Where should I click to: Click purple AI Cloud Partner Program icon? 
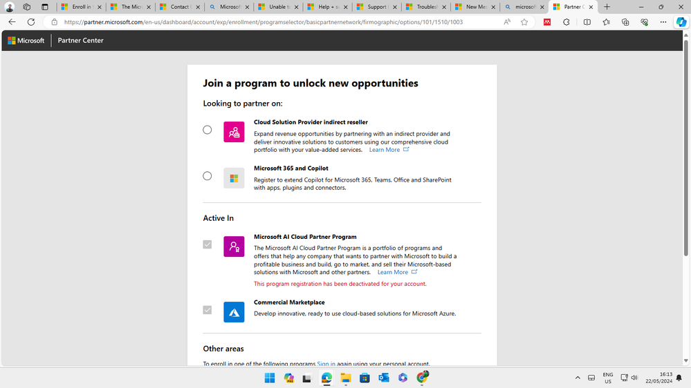click(x=234, y=246)
